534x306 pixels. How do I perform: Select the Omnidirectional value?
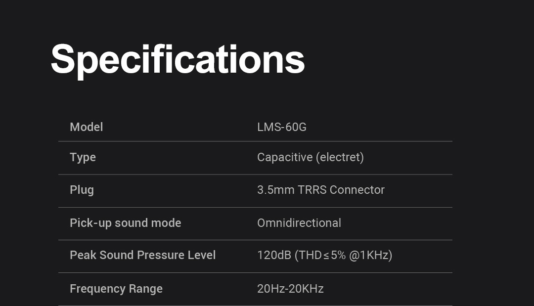point(299,223)
